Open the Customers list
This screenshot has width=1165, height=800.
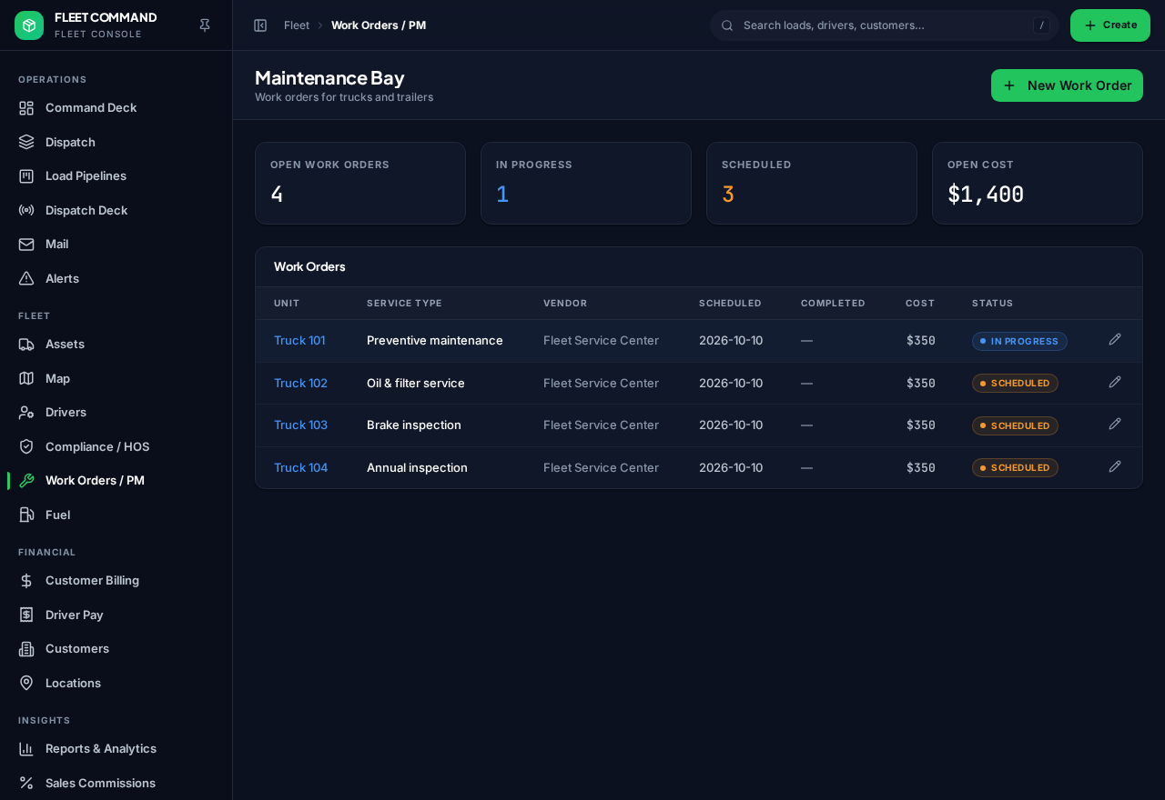click(116, 648)
